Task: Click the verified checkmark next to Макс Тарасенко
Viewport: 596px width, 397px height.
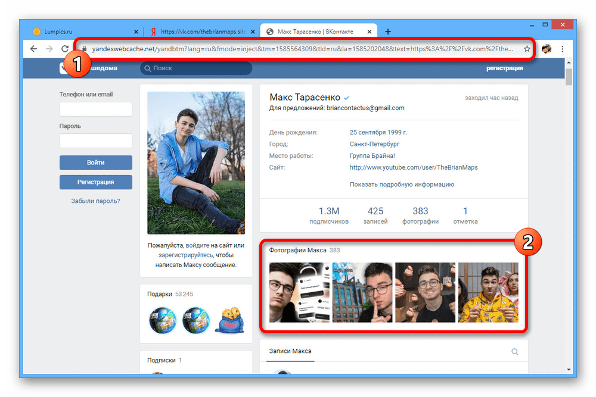Action: 347,98
